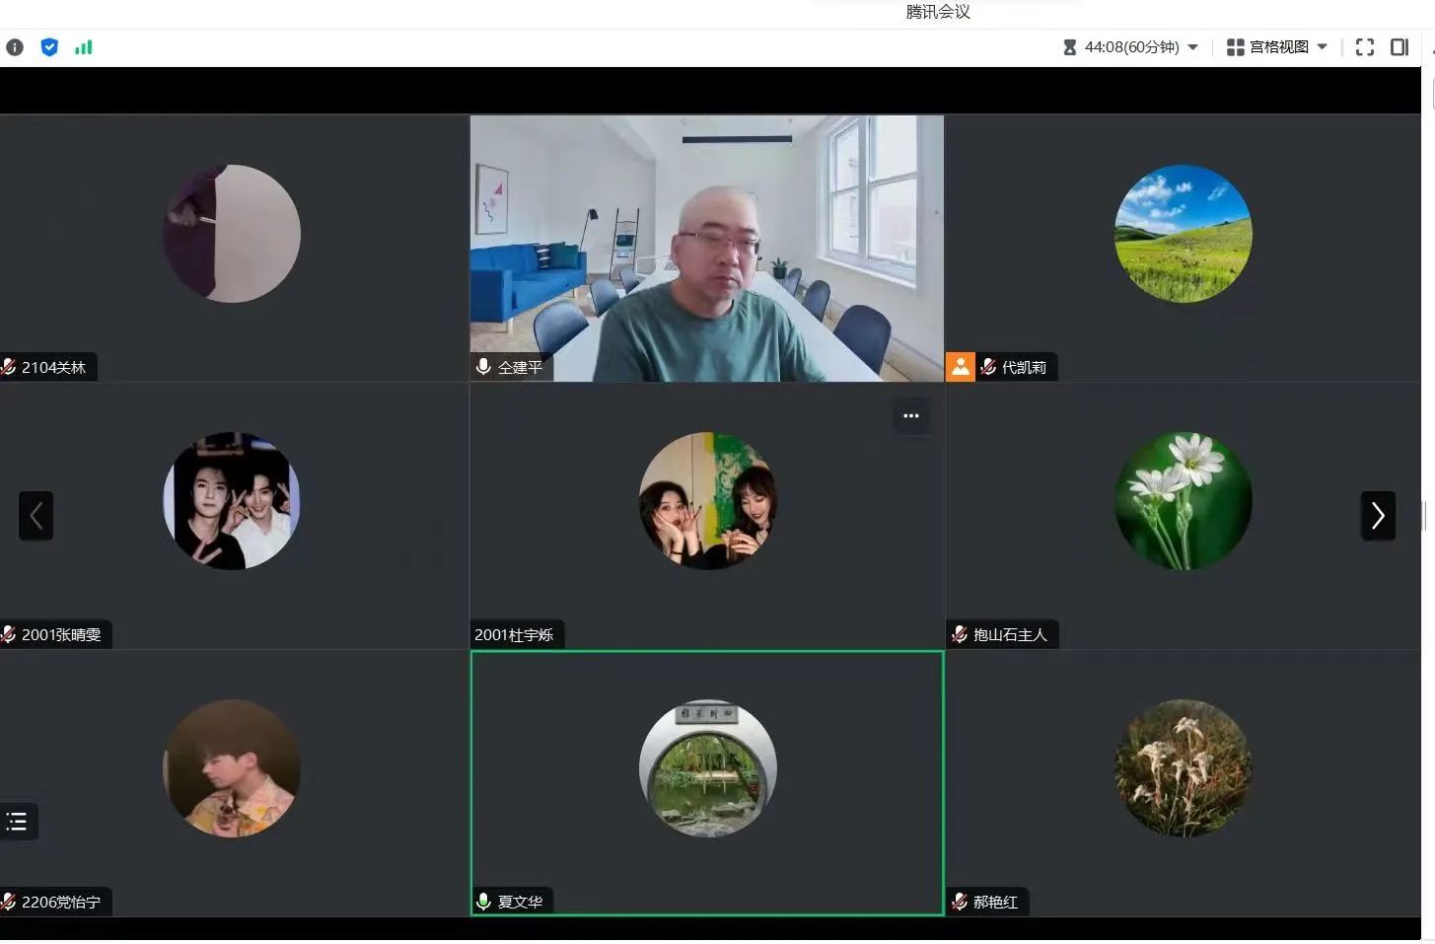Open the list menu icon at left

coord(17,822)
